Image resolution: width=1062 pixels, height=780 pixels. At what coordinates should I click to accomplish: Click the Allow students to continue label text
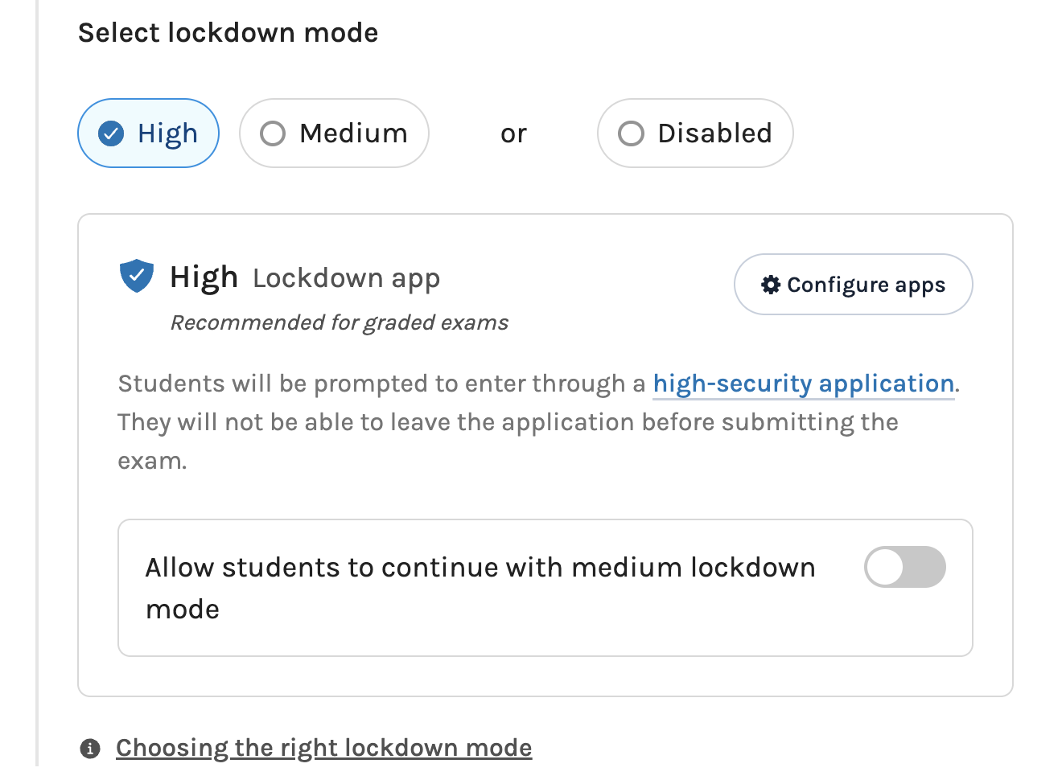pyautogui.click(x=480, y=569)
